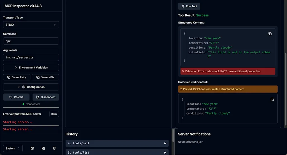Expand the 3. tools/list history entry

(117, 152)
